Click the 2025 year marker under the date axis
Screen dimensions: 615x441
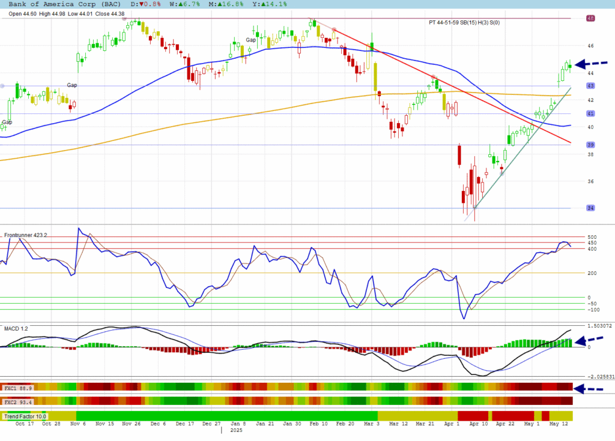tap(236, 430)
